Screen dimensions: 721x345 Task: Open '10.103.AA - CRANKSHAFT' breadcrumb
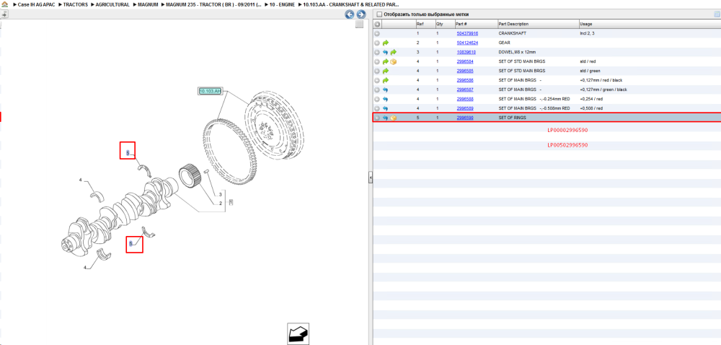(x=351, y=4)
